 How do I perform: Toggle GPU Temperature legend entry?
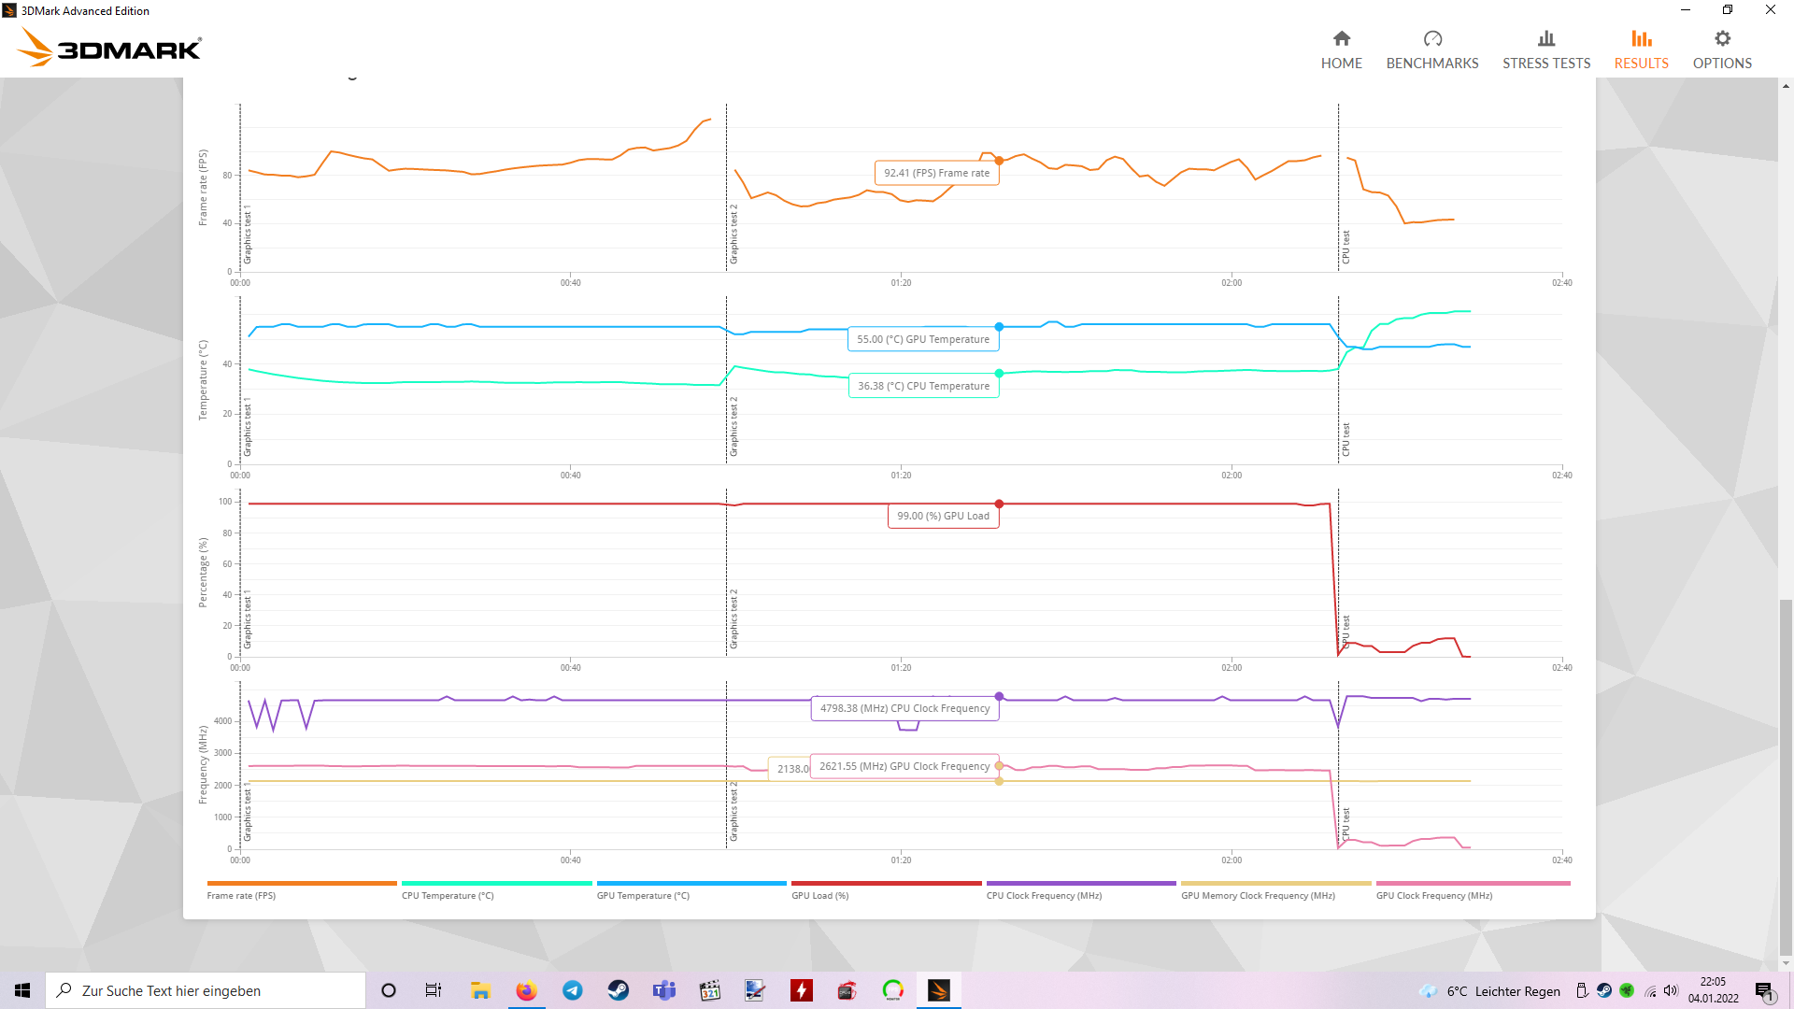pos(643,895)
